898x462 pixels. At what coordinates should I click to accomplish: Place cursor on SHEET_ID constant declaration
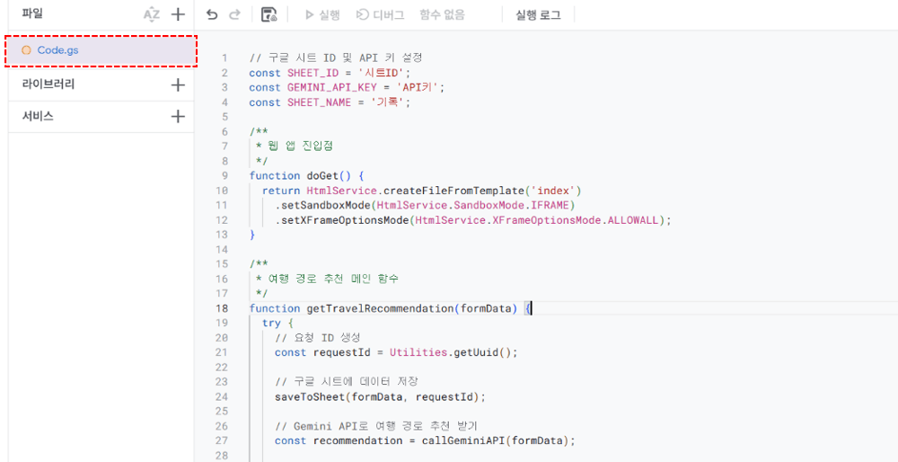[x=314, y=73]
